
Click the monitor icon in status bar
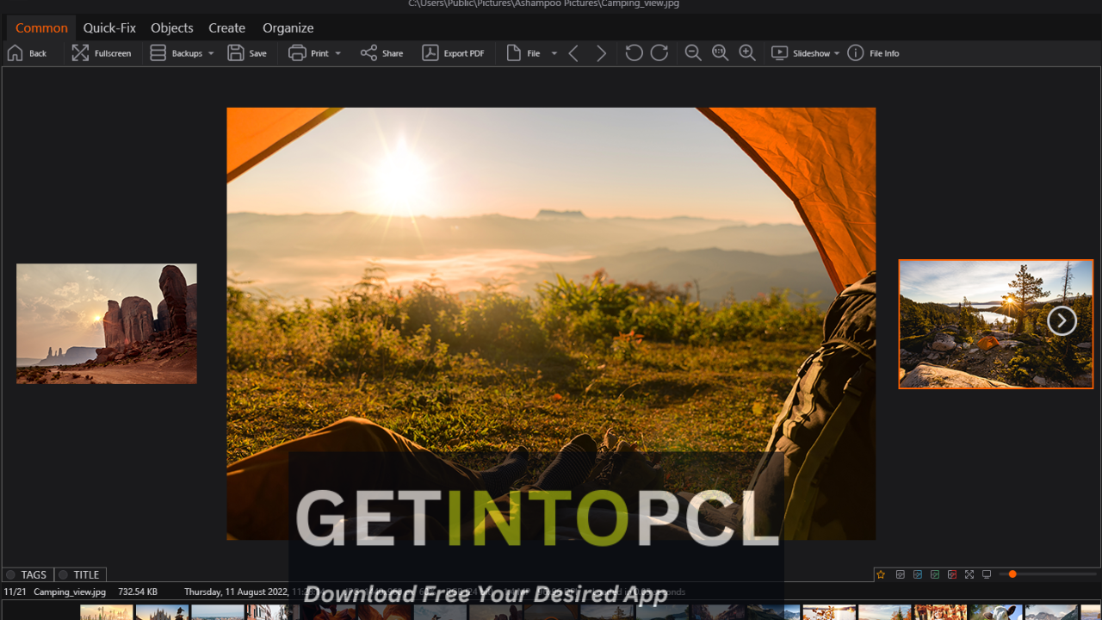pos(987,574)
